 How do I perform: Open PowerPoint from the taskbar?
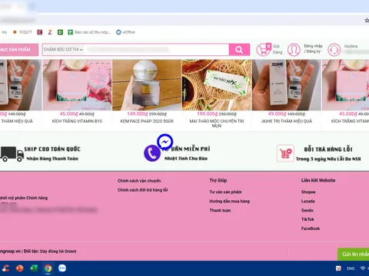point(19,268)
